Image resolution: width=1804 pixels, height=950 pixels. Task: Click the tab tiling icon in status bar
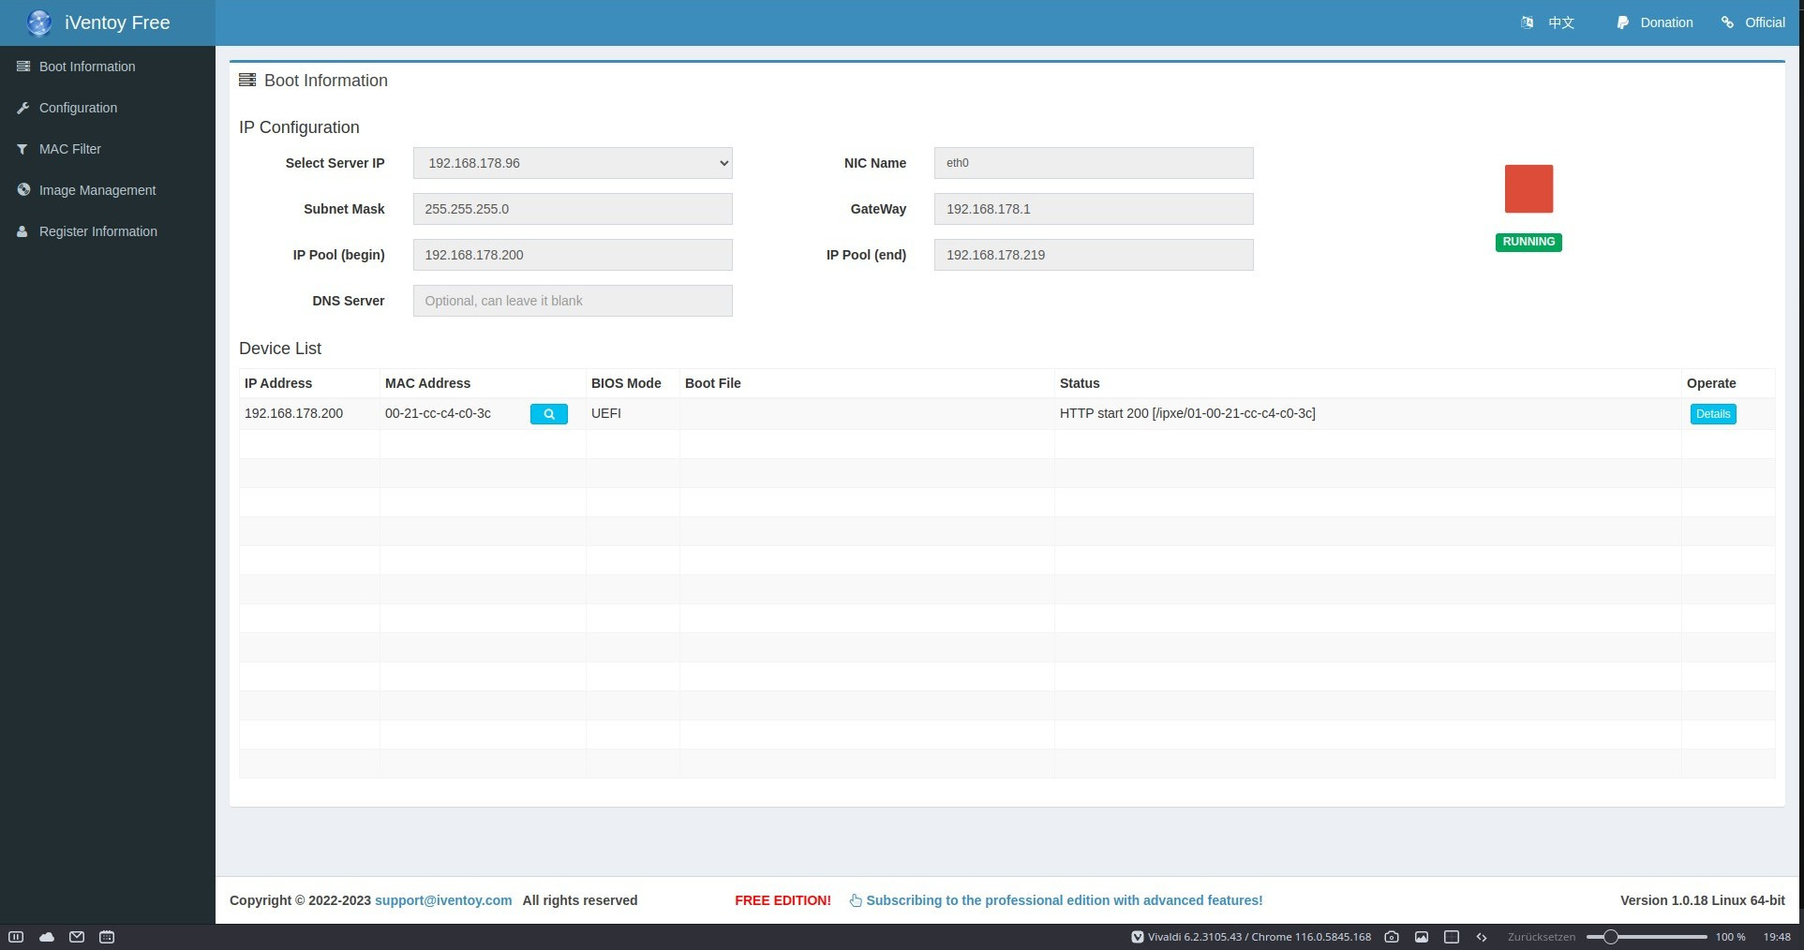coord(1452,937)
